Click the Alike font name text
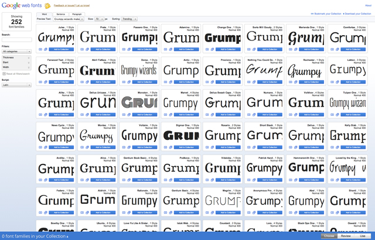The width and height of the screenshot is (375, 240). pyautogui.click(x=61, y=92)
